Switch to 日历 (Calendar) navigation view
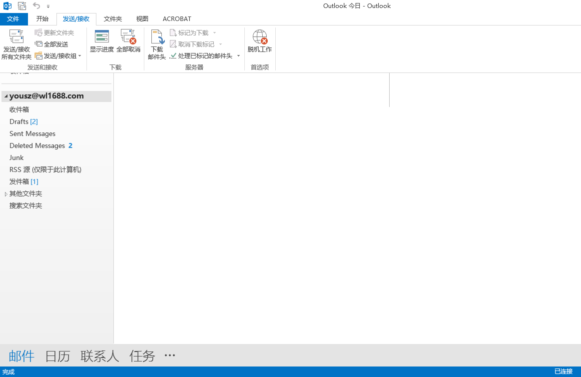Screen dimensions: 581x377 click(57, 356)
